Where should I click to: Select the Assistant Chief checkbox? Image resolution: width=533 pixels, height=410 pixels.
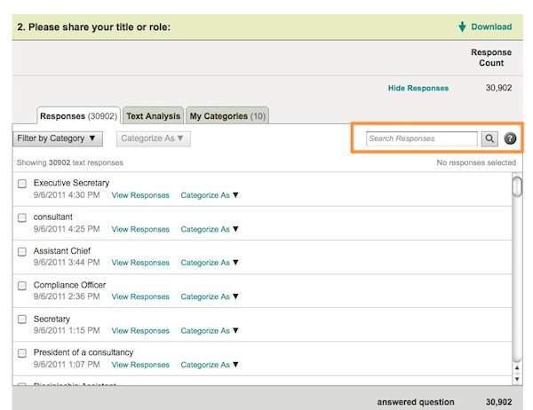[22, 252]
